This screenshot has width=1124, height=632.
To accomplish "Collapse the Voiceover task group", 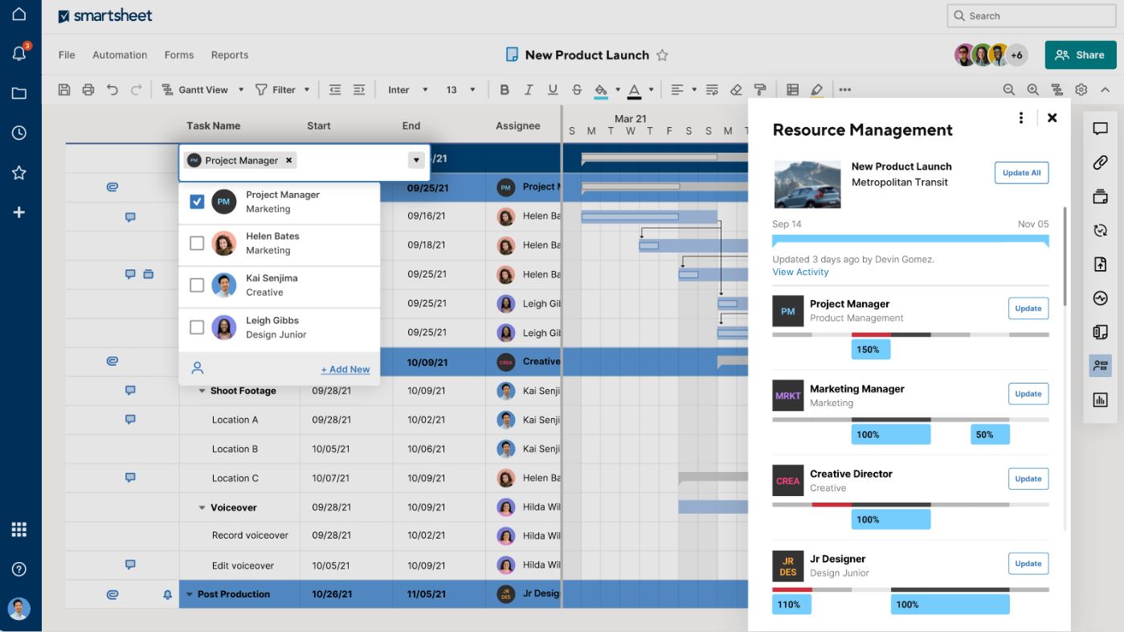I will pos(202,508).
